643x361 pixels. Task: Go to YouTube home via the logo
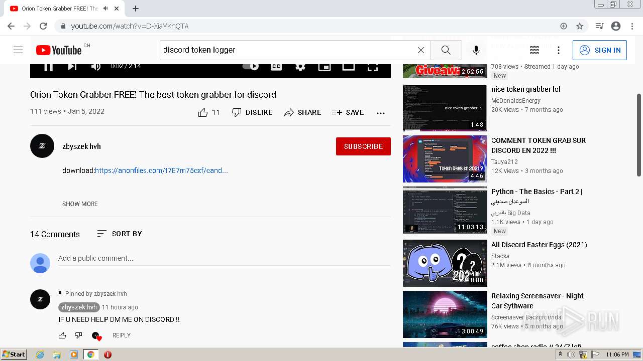tap(59, 50)
